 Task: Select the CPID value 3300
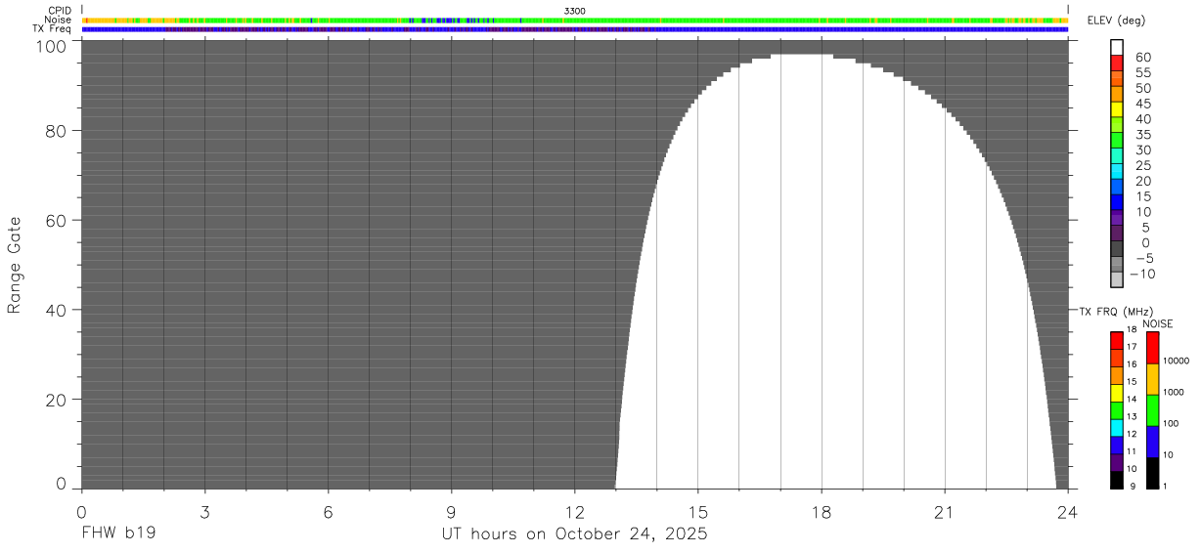click(x=574, y=11)
